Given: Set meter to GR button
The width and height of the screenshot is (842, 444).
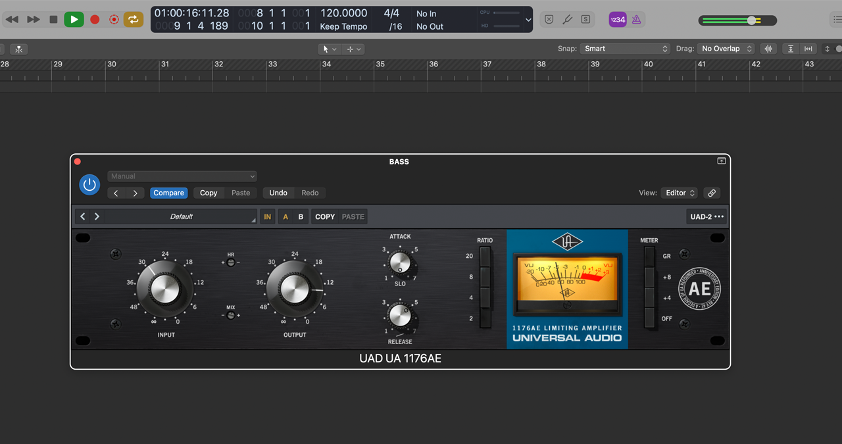Looking at the screenshot, I should click(x=649, y=257).
